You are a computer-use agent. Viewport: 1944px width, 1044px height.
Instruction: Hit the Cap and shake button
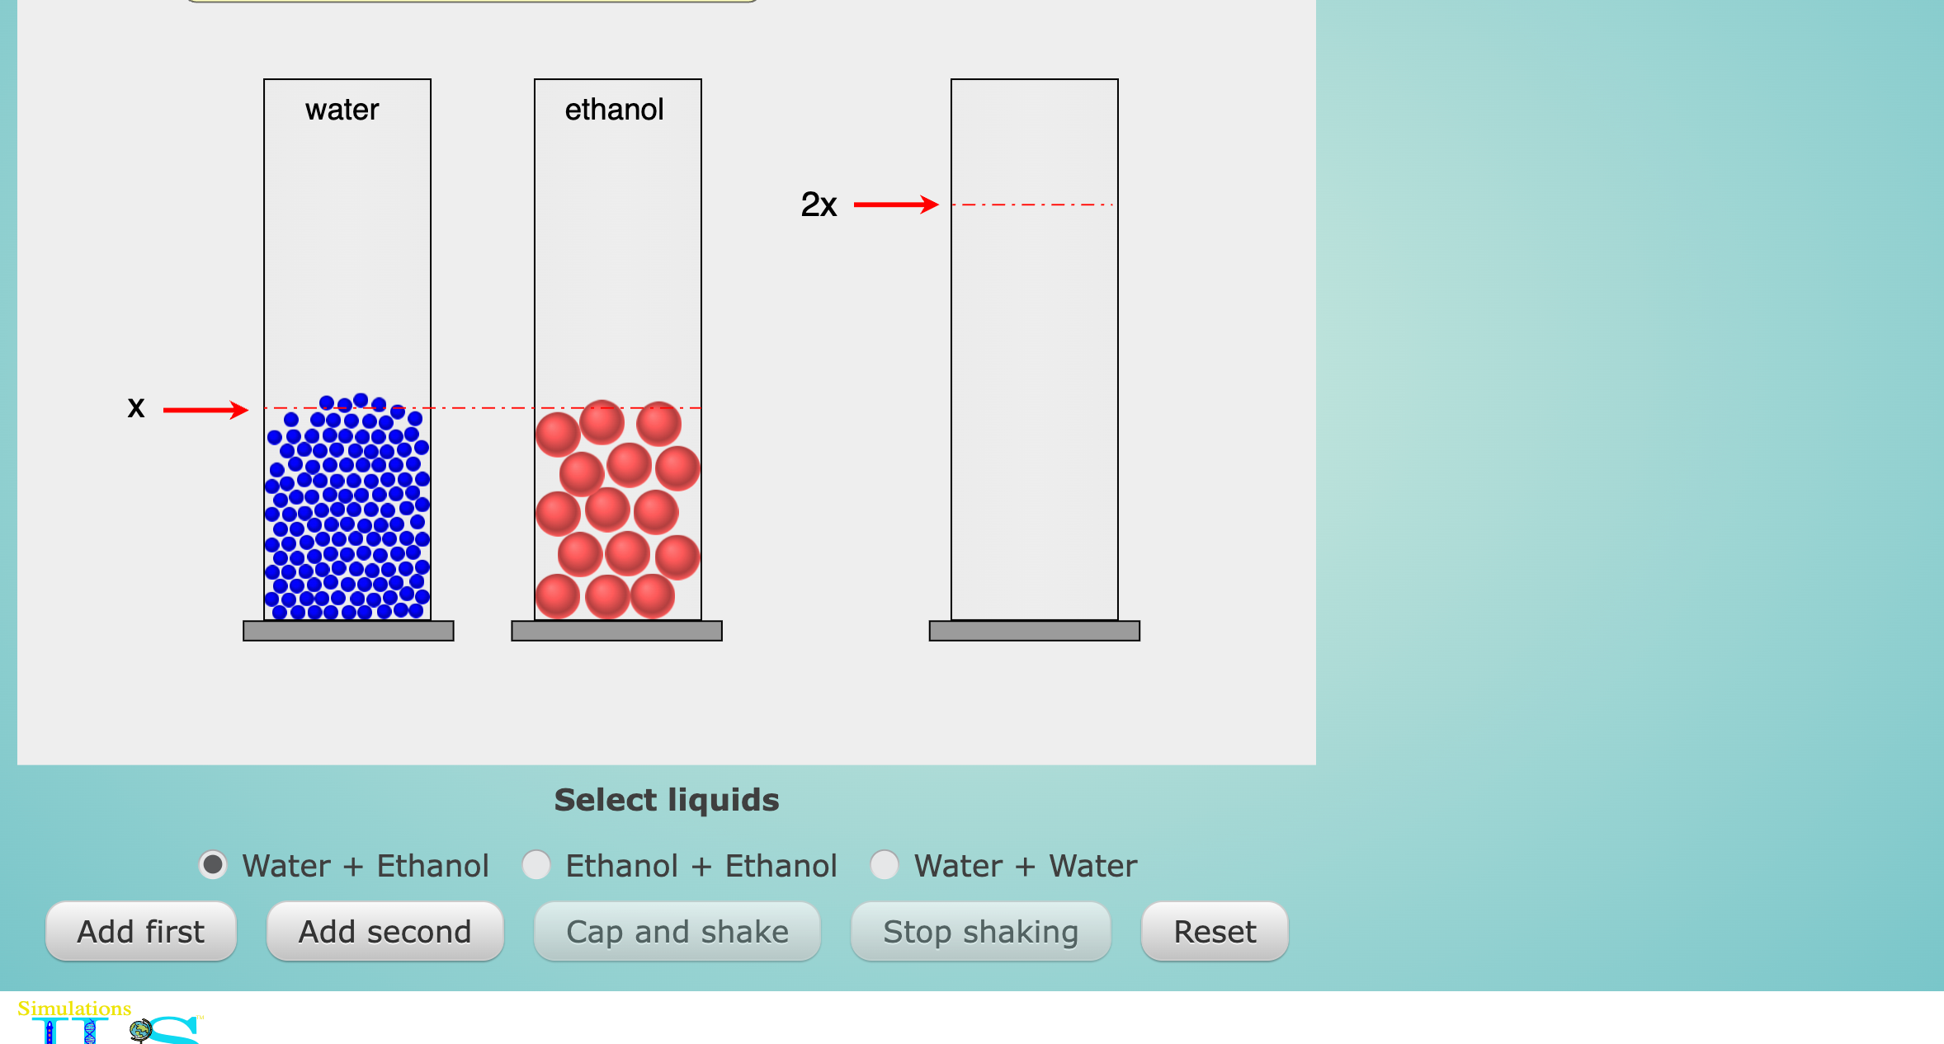tap(677, 932)
